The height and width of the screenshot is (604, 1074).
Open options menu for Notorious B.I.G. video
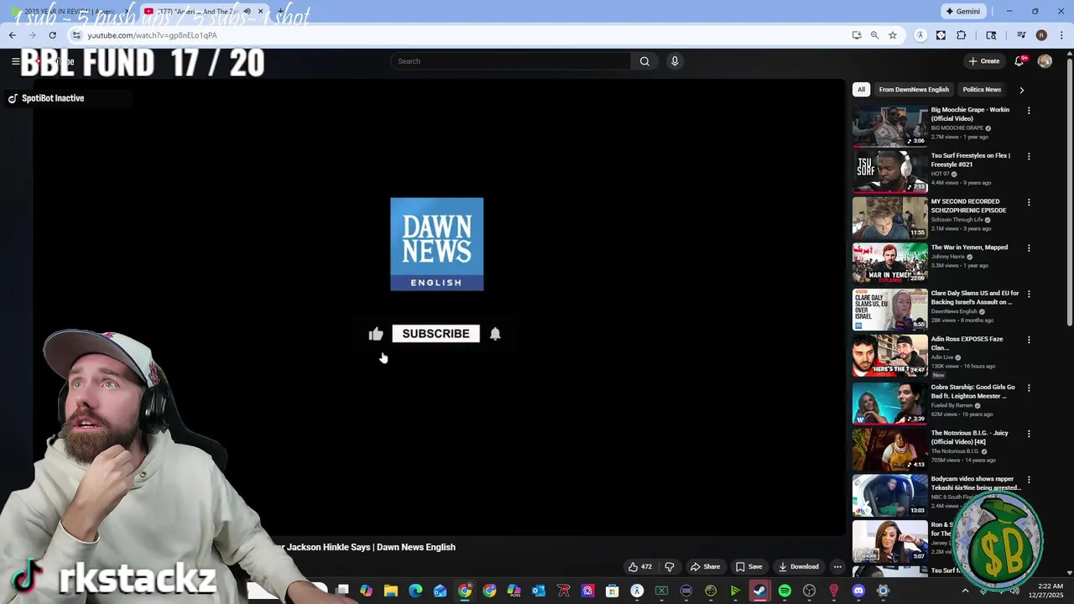click(1029, 434)
